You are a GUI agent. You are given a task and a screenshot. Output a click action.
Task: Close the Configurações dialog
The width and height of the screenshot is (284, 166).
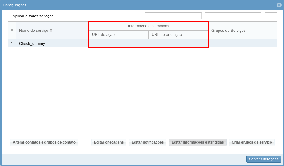[279, 5]
